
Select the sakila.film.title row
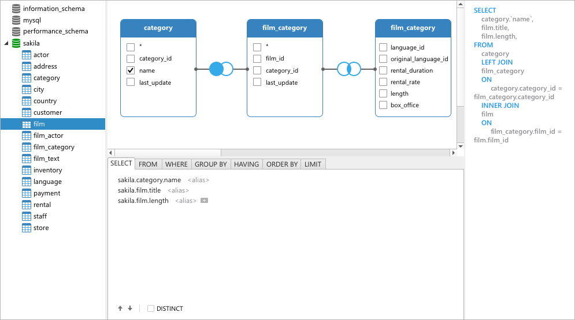139,190
